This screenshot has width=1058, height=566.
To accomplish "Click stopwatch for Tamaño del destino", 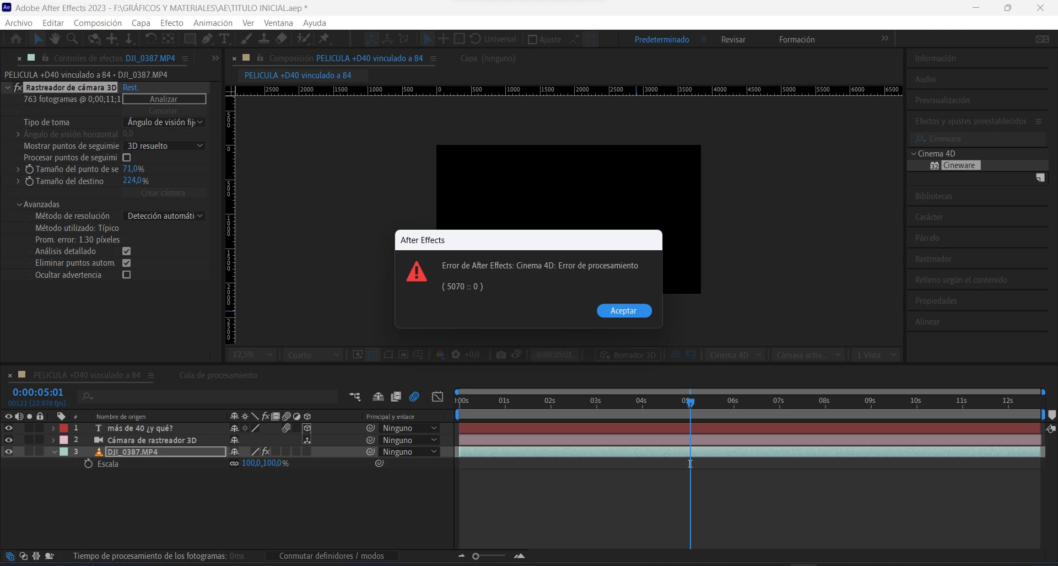I will coord(30,181).
